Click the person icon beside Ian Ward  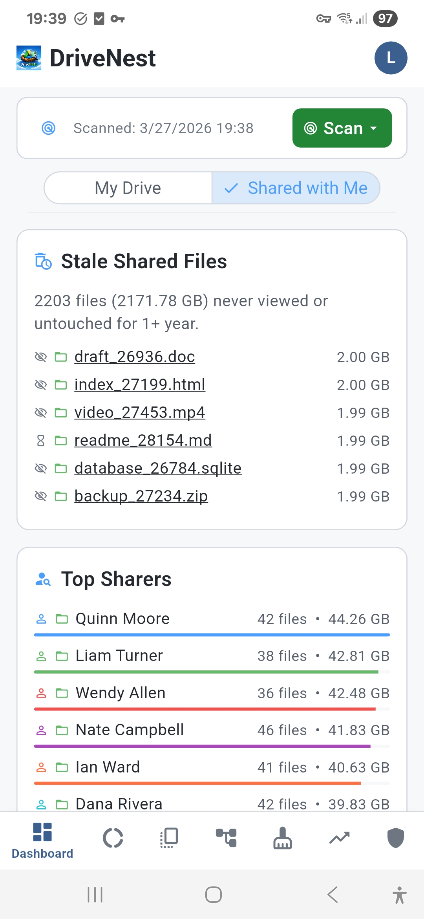pyautogui.click(x=41, y=767)
